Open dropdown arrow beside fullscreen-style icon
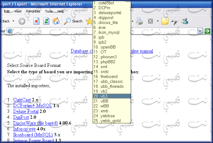This screenshot has width=213, height=143. (x=158, y=21)
